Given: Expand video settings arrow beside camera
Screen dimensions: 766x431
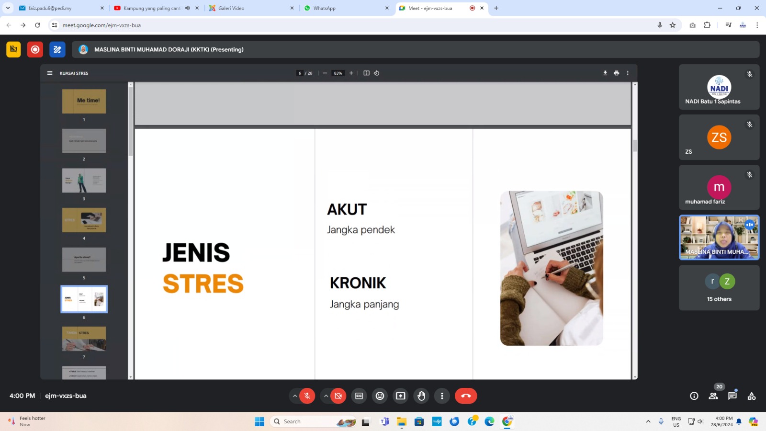Looking at the screenshot, I should [x=326, y=396].
